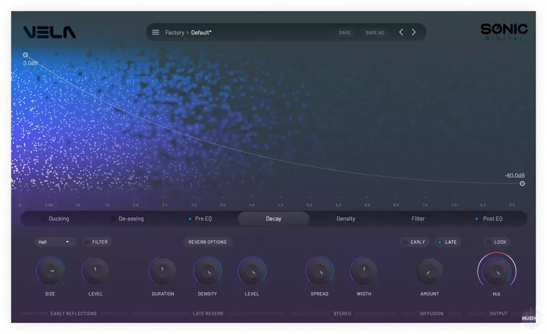Toggle the Pre EQ power indicator
The height and width of the screenshot is (334, 547).
[190, 219]
